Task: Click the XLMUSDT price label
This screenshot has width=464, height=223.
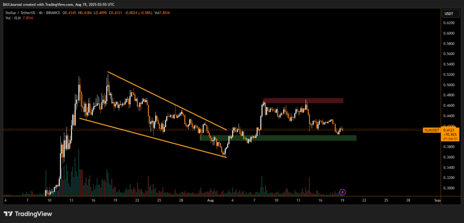Action: [x=430, y=130]
